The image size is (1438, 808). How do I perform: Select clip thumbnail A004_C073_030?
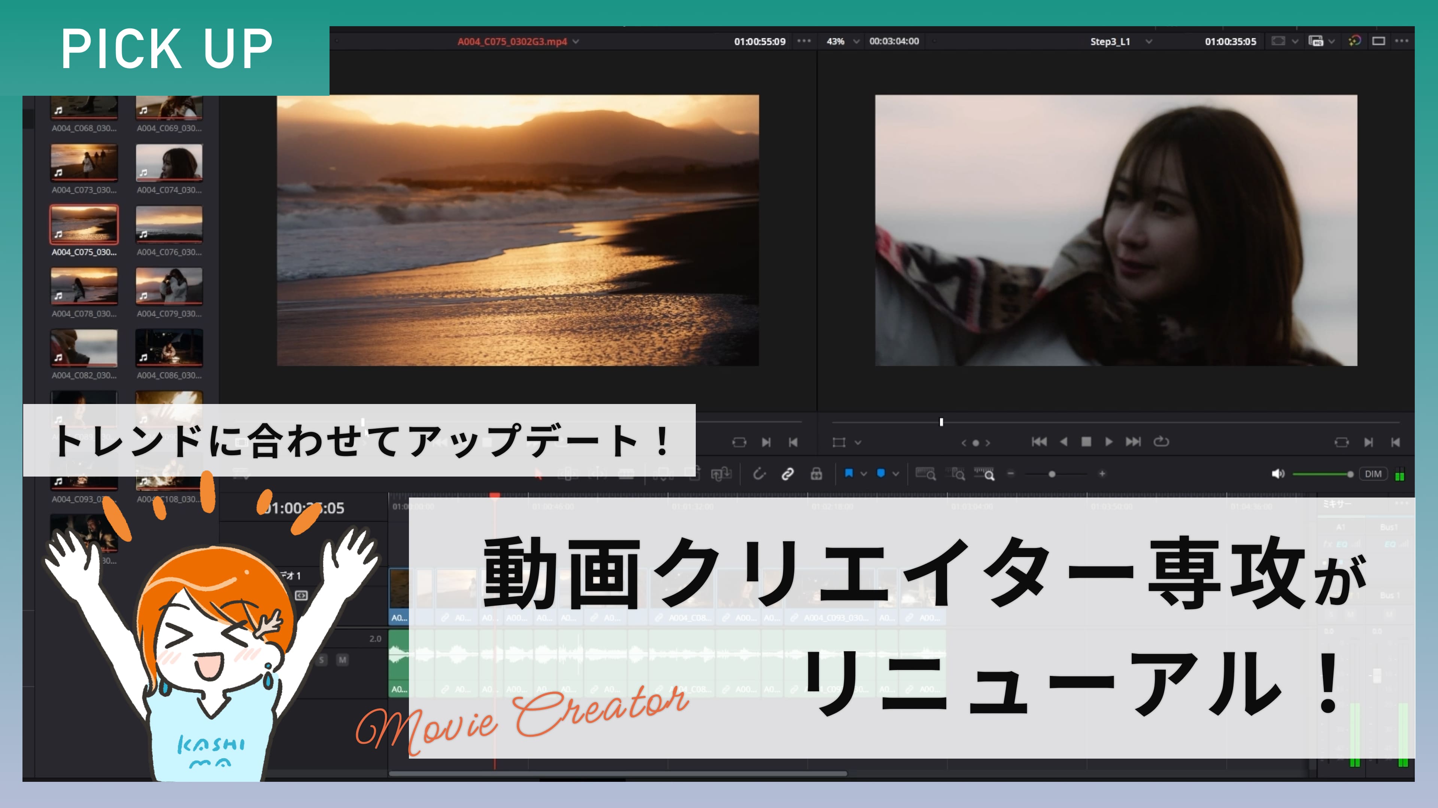point(84,163)
